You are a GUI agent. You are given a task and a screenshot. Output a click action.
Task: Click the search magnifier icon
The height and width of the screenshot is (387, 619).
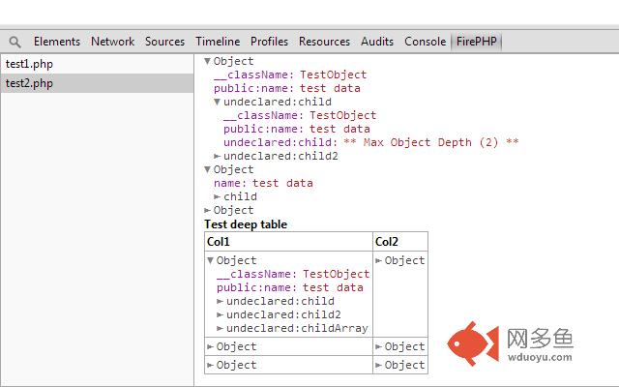15,42
